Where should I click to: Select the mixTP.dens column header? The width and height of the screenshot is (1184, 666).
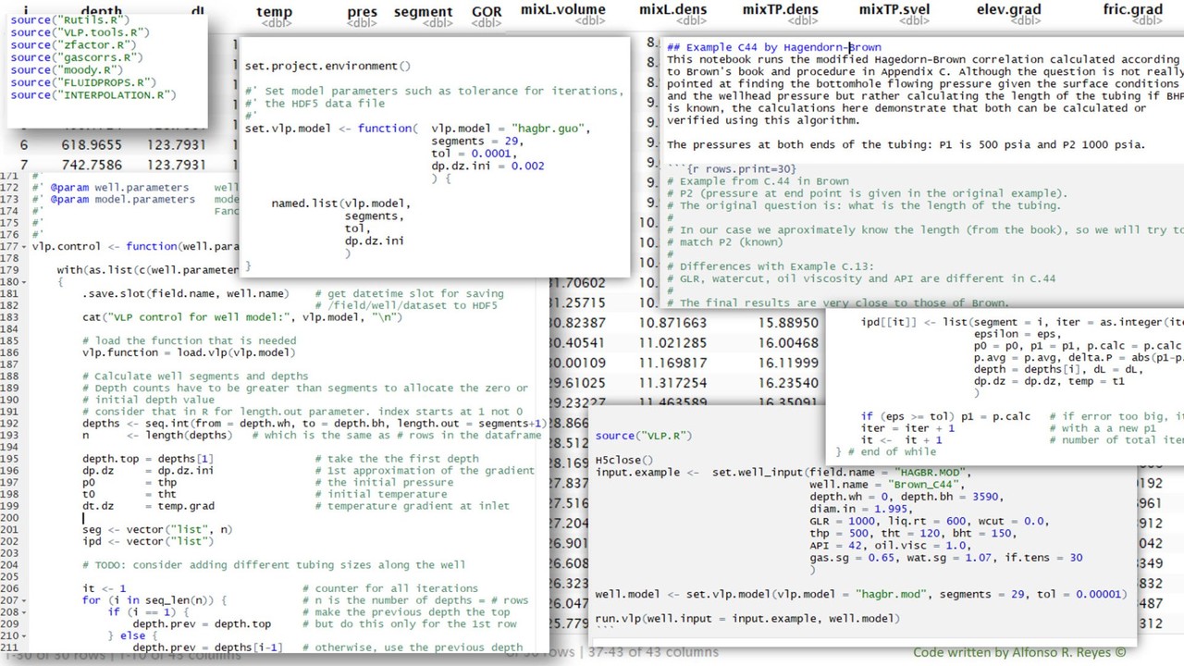(780, 10)
